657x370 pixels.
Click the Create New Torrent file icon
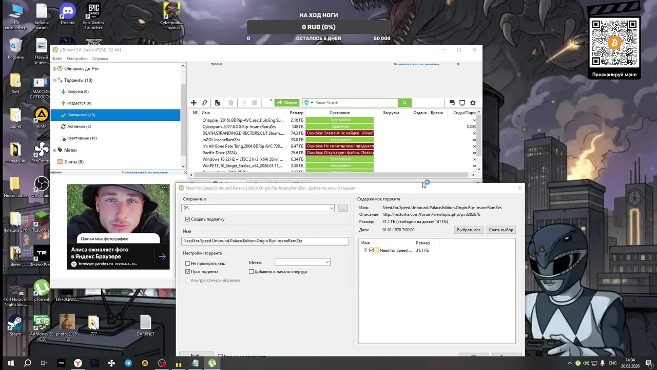pos(218,103)
